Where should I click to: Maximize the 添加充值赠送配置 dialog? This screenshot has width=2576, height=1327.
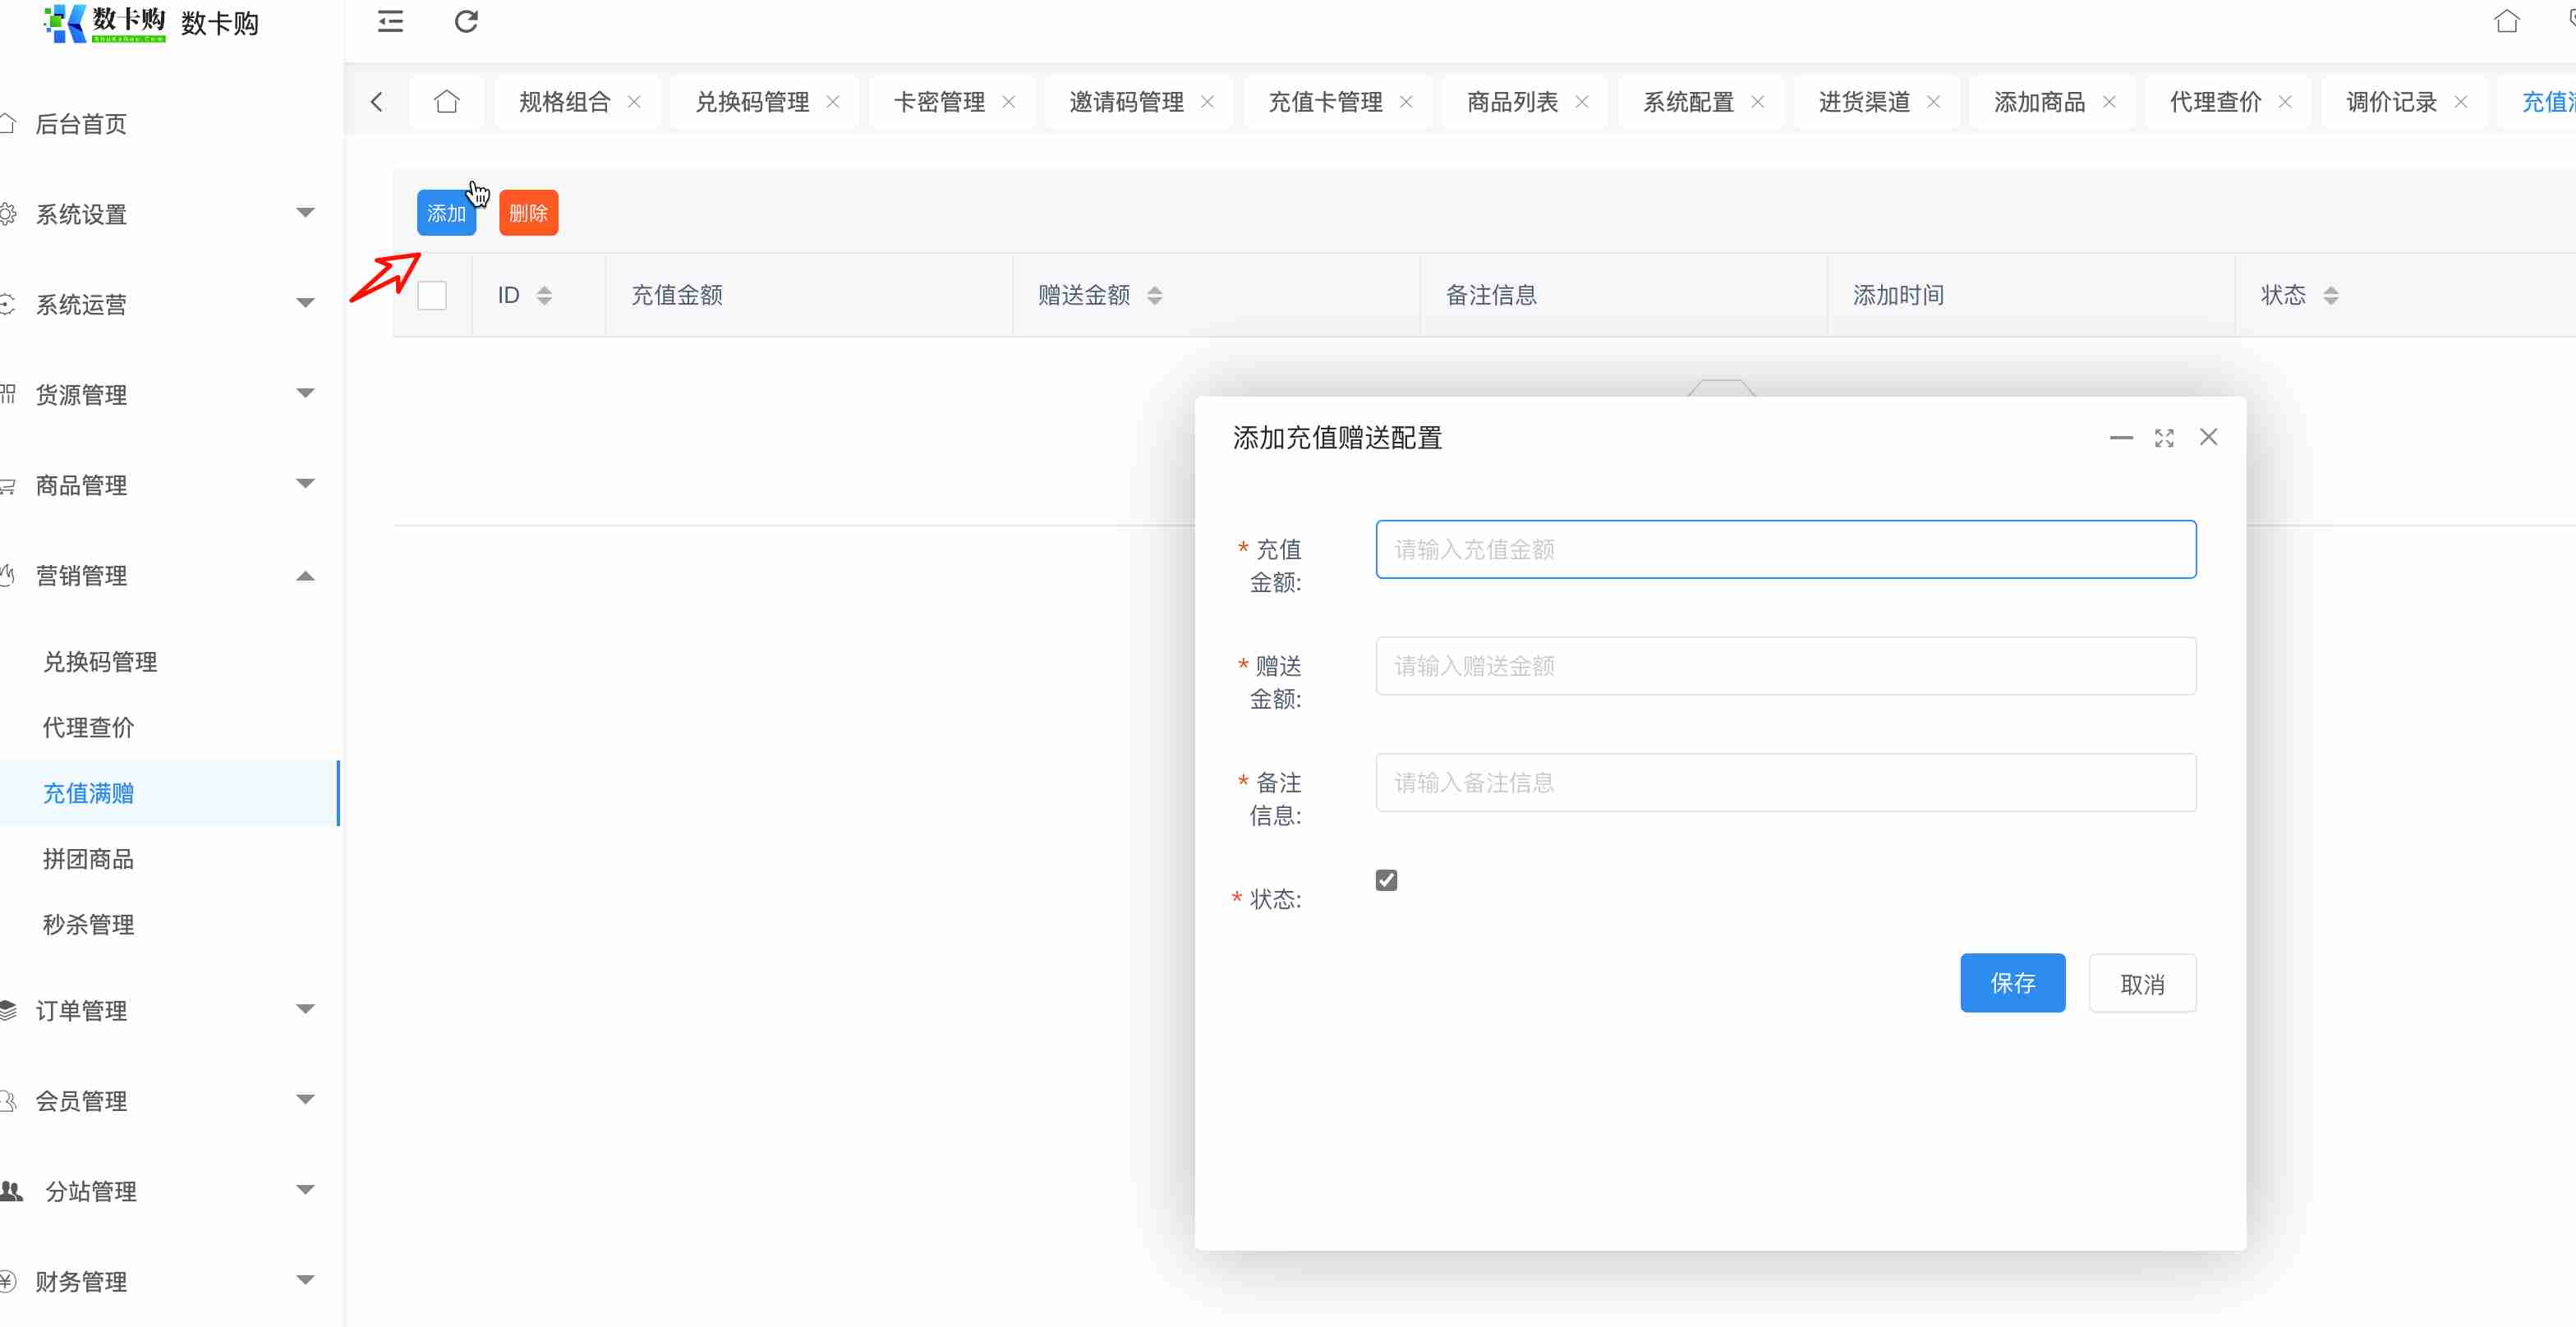tap(2164, 438)
